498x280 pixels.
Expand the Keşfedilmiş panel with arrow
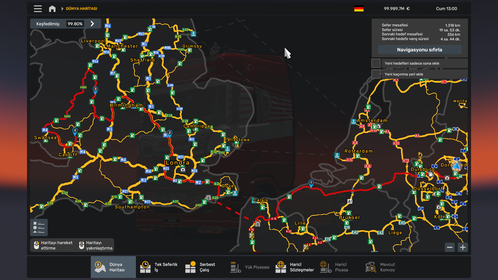(92, 24)
